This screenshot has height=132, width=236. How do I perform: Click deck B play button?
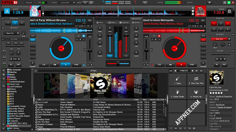pos(181,65)
